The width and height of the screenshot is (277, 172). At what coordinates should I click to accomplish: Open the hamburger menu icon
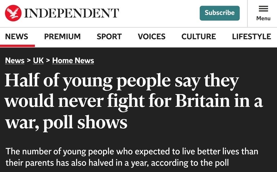pyautogui.click(x=263, y=9)
